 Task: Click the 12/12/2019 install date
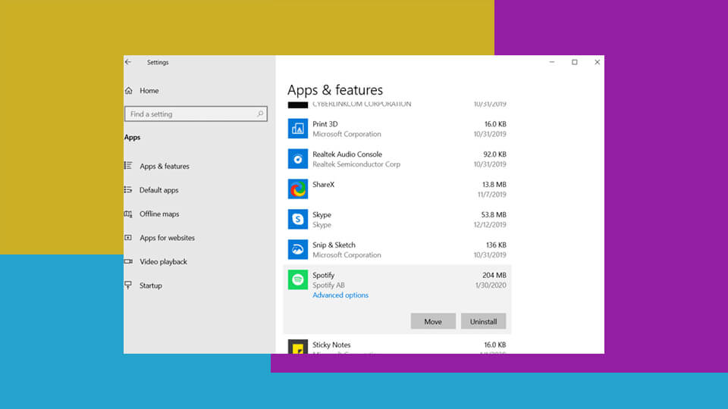click(x=490, y=224)
